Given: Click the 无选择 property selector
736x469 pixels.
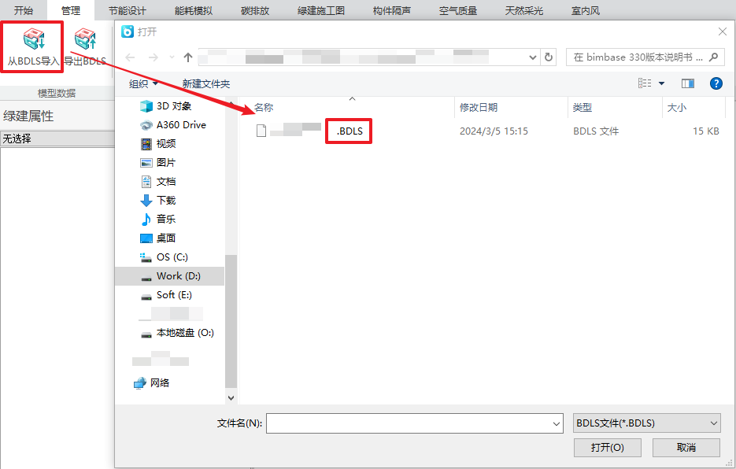Looking at the screenshot, I should [57, 138].
